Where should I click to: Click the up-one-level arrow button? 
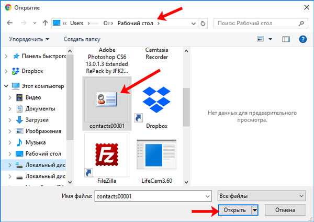[x=45, y=23]
